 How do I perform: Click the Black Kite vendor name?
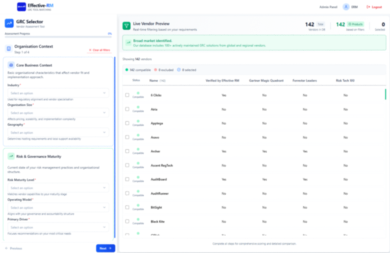(158, 222)
